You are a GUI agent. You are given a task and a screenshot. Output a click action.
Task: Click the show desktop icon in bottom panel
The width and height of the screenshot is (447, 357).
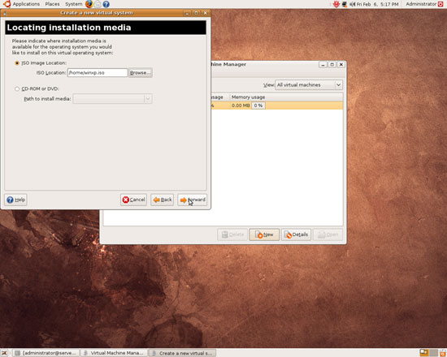(4, 353)
